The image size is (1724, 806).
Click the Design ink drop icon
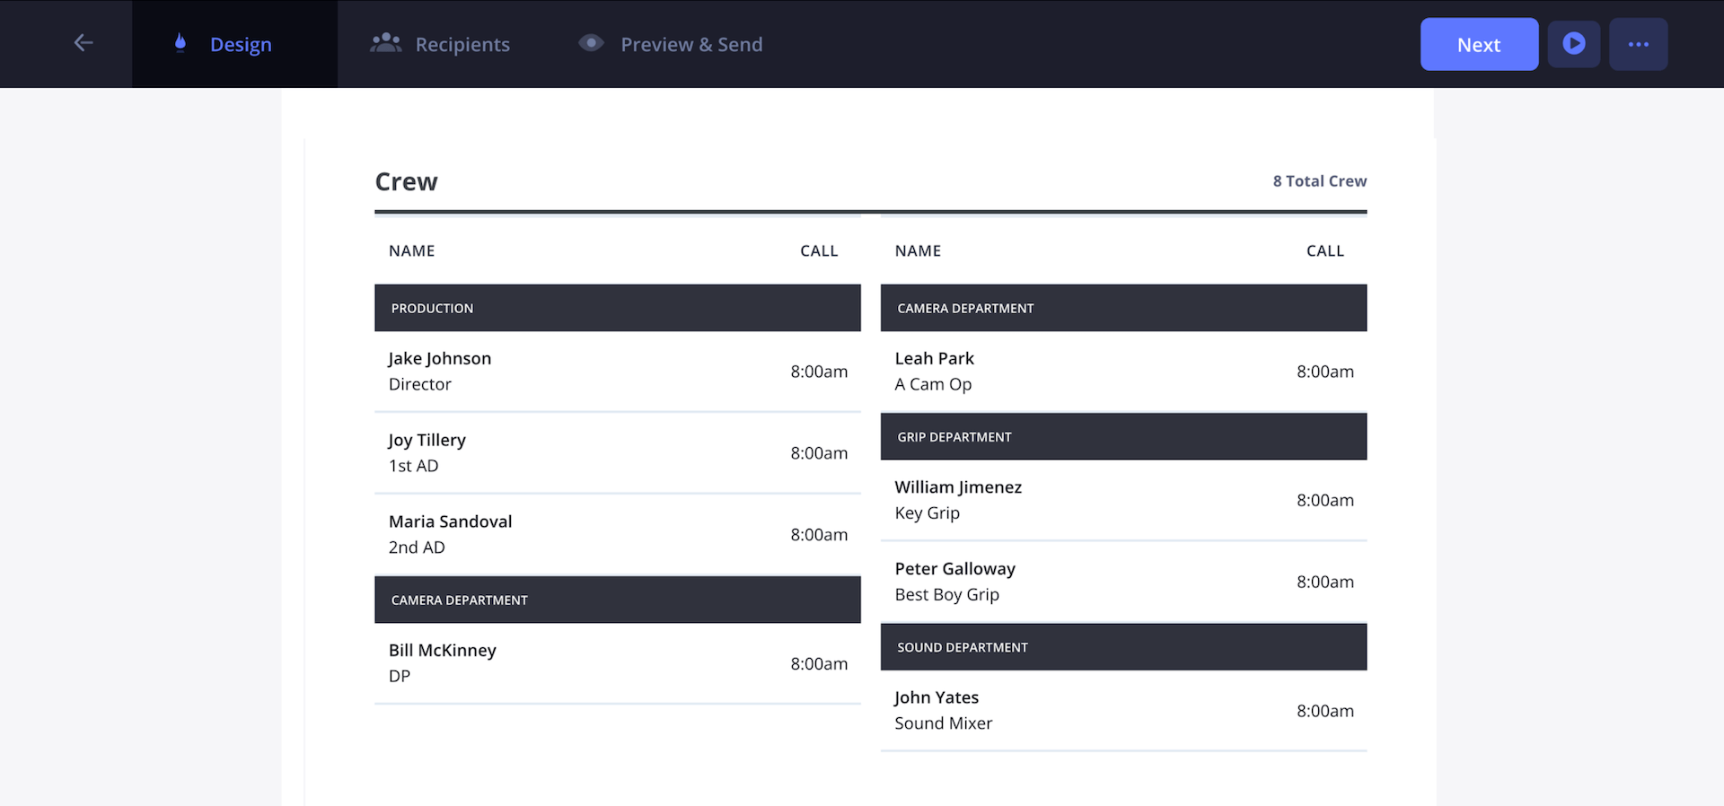180,43
